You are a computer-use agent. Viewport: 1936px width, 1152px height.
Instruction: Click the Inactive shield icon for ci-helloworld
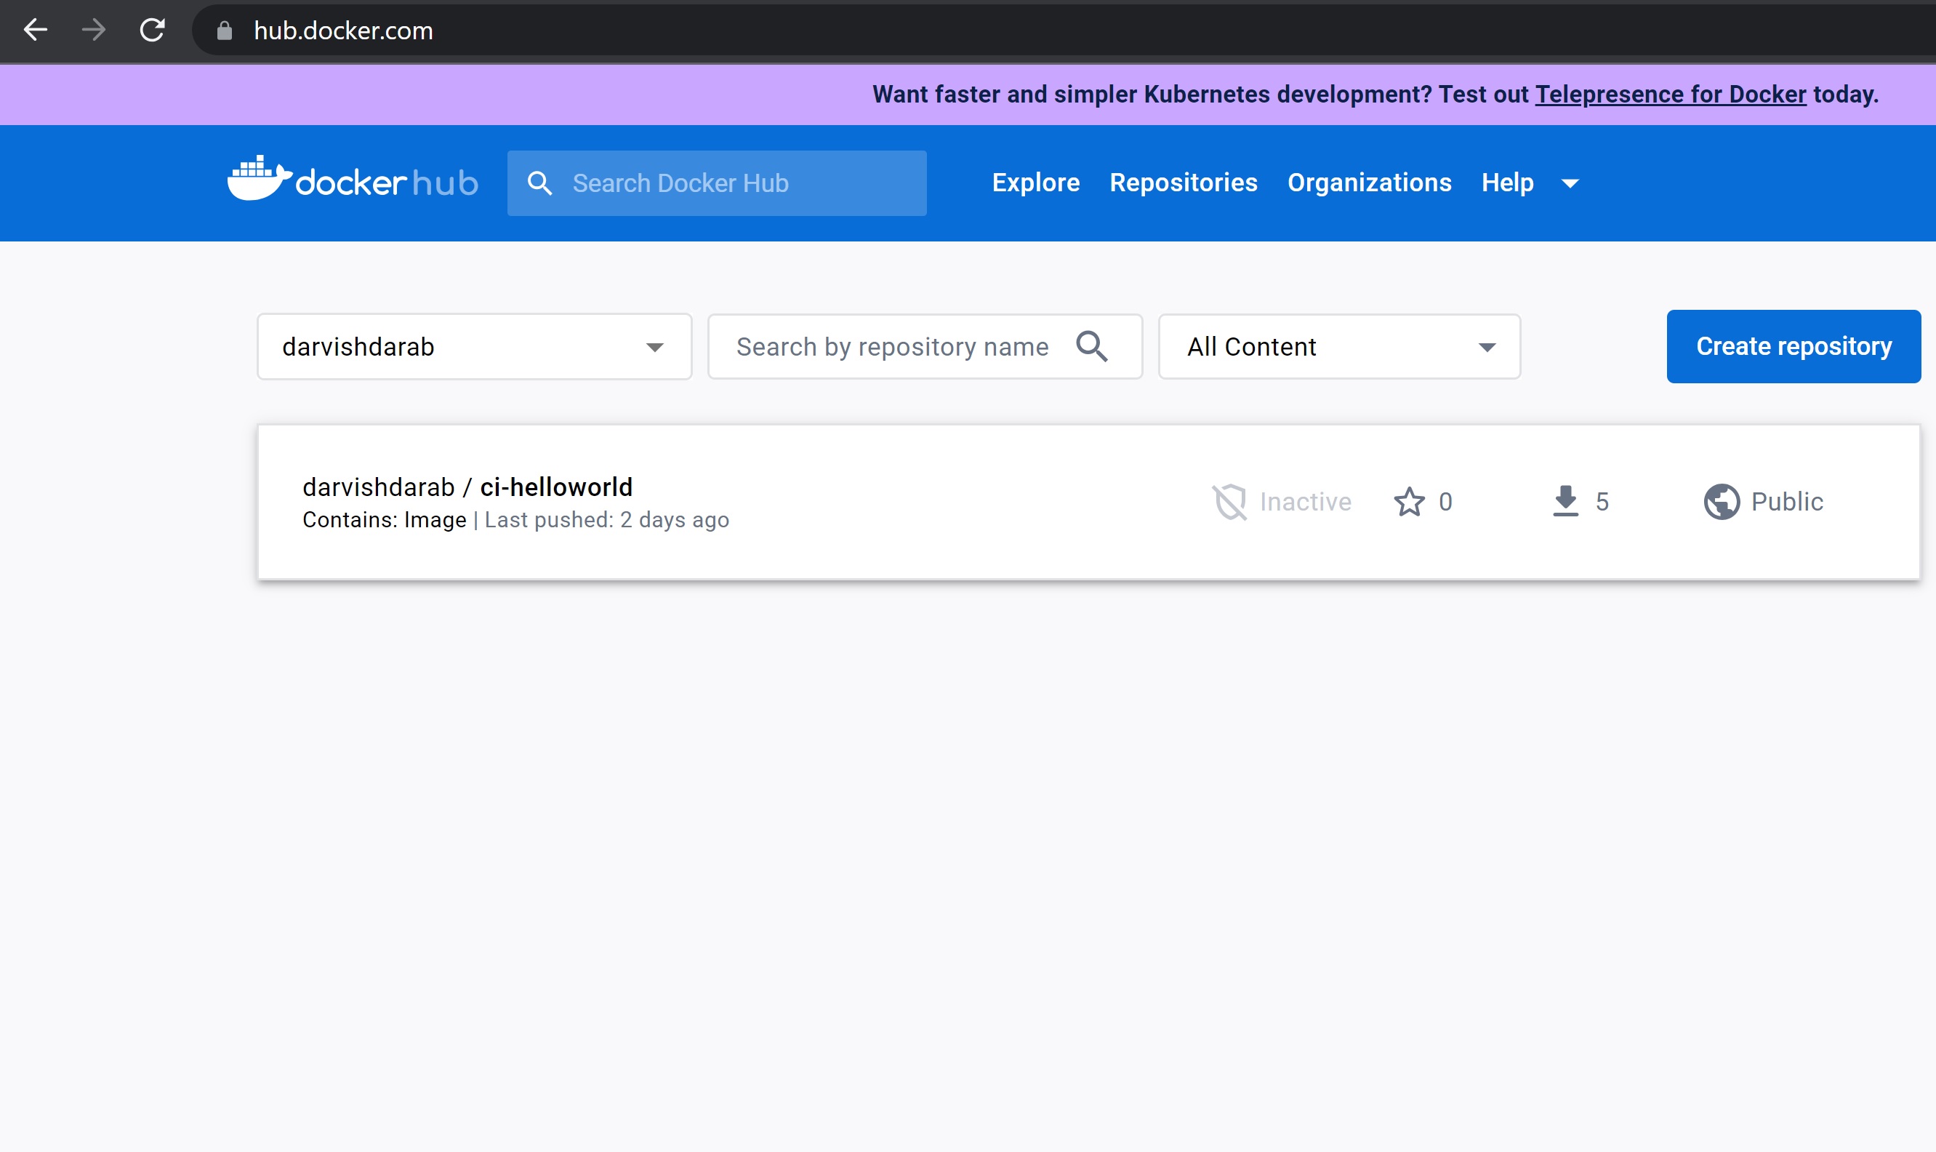(1229, 502)
